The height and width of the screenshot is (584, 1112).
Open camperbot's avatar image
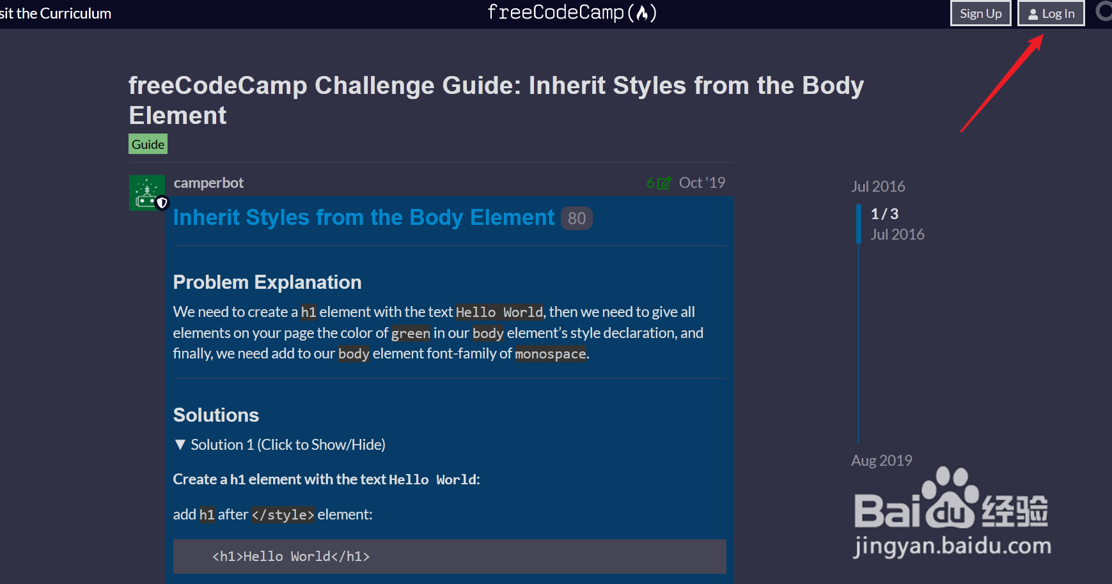(x=147, y=193)
